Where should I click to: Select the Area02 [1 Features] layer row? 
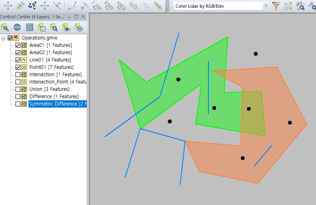51,53
